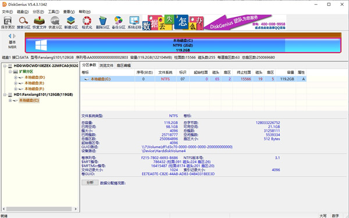The width and height of the screenshot is (349, 218).
Task: Click the 512 Bytes sector size value
Action: [272, 139]
